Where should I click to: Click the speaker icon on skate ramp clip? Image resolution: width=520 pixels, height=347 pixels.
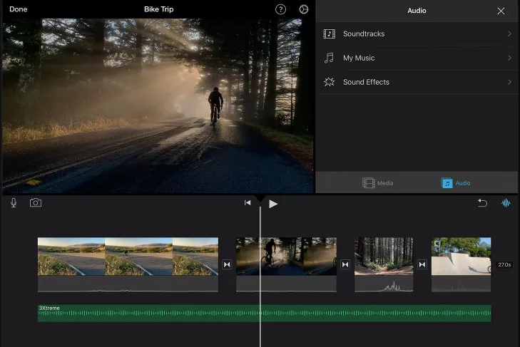[x=437, y=244]
